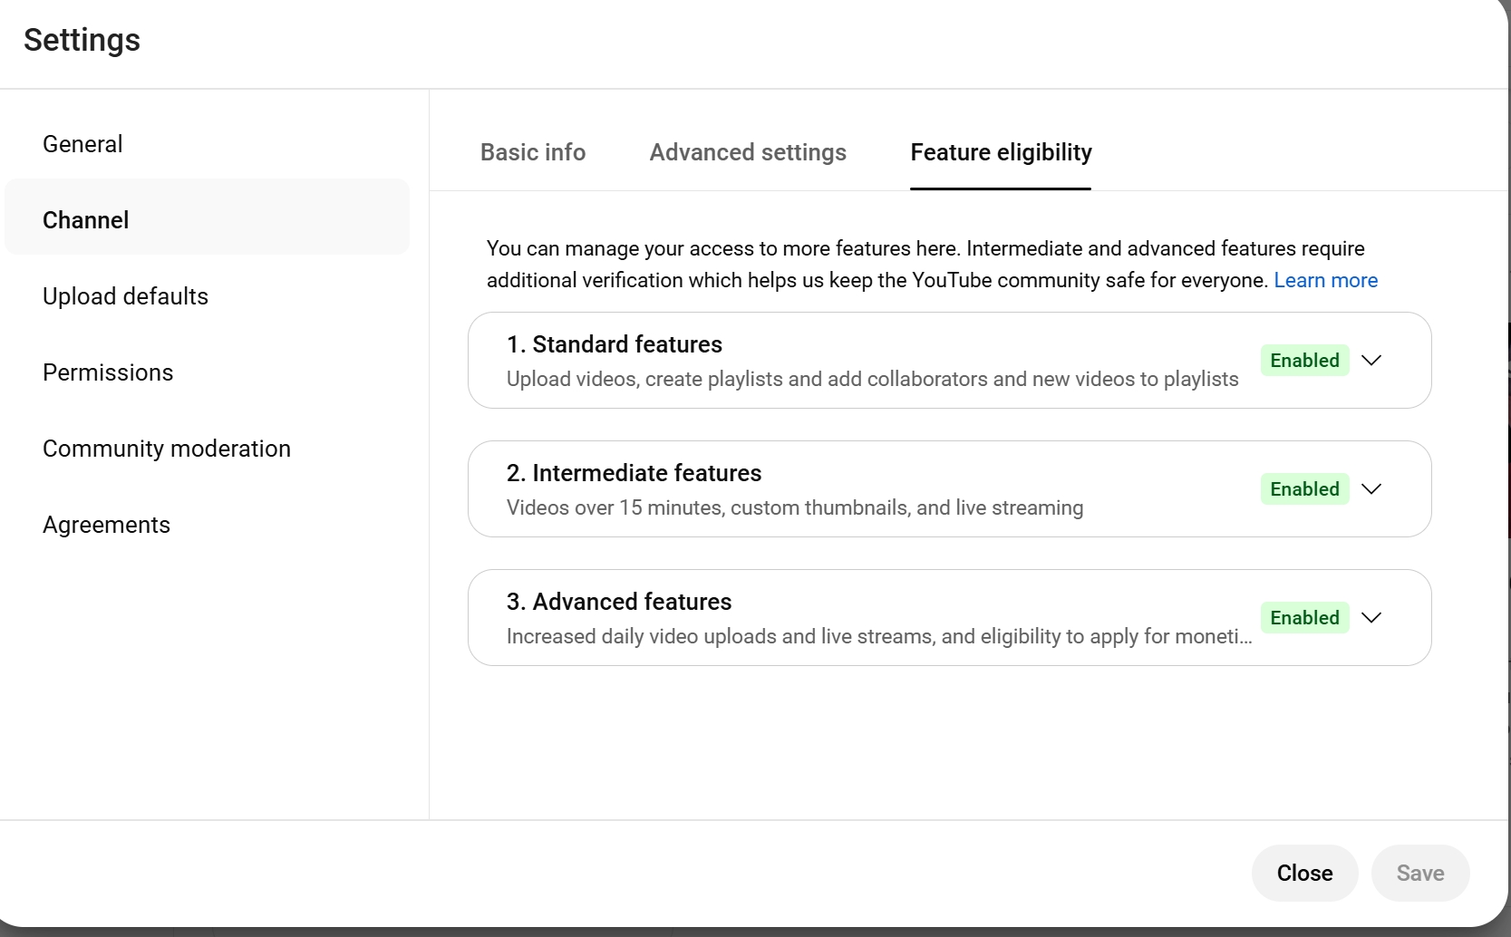Click Enabled badge for Intermediate features
Viewport: 1511px width, 937px height.
(1304, 489)
